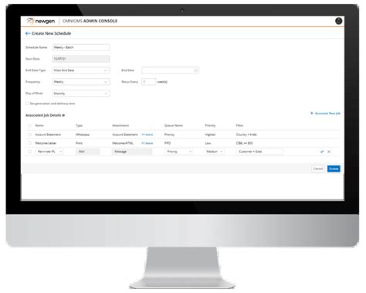Click the Filter column header

[239, 126]
